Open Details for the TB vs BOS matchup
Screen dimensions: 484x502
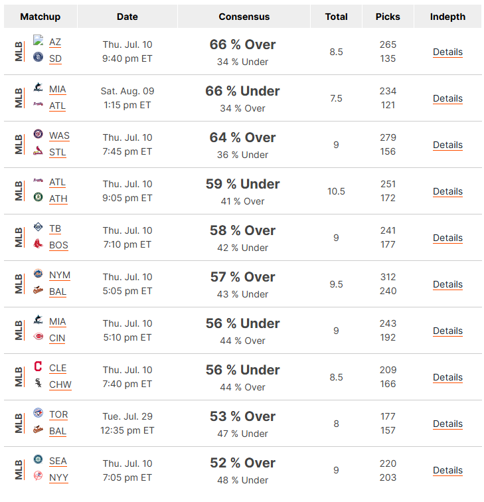(x=447, y=238)
